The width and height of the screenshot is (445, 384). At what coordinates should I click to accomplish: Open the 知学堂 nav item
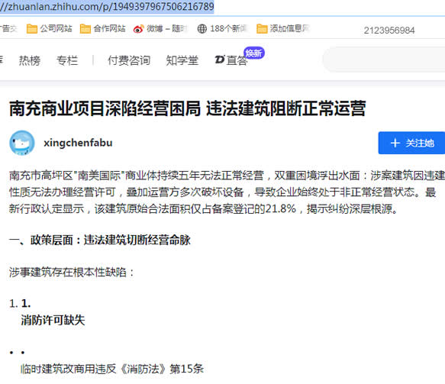[182, 60]
